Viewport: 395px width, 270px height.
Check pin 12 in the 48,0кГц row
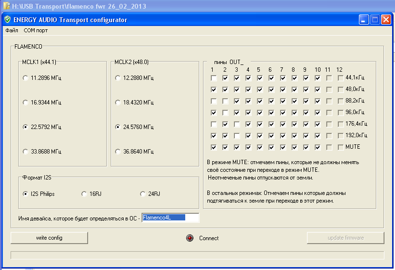[341, 90]
